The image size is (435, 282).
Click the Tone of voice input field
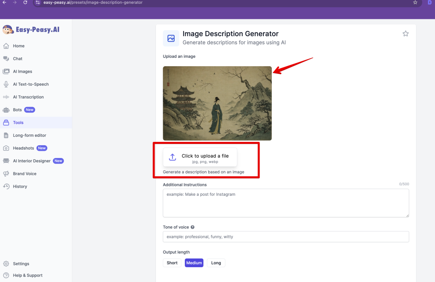click(x=285, y=237)
